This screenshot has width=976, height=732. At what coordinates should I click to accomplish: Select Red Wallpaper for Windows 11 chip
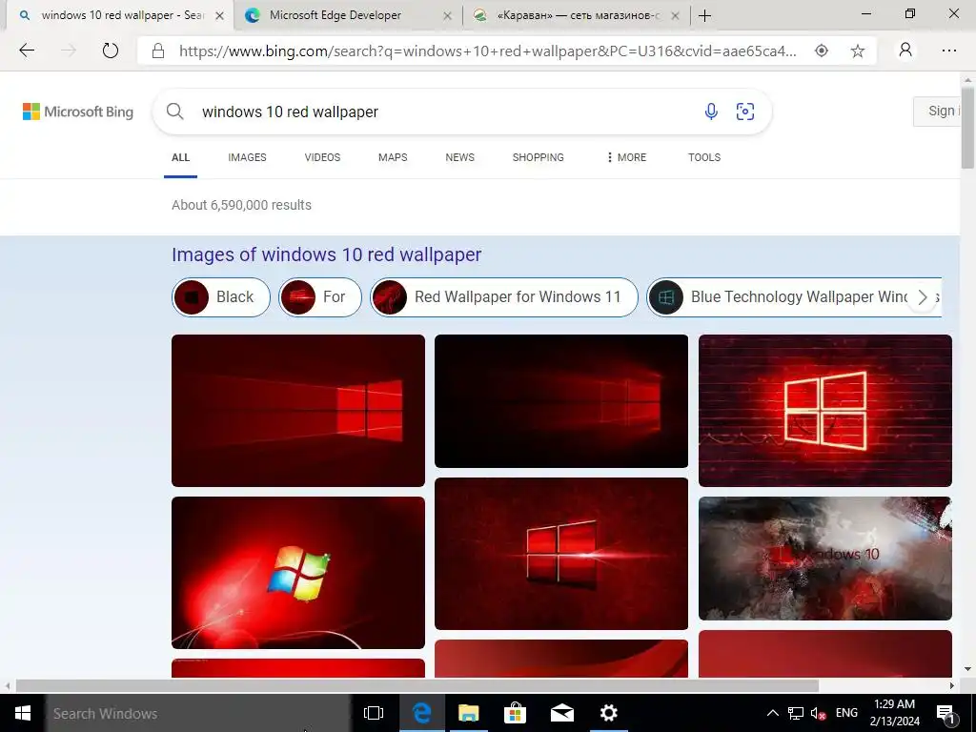(x=504, y=297)
